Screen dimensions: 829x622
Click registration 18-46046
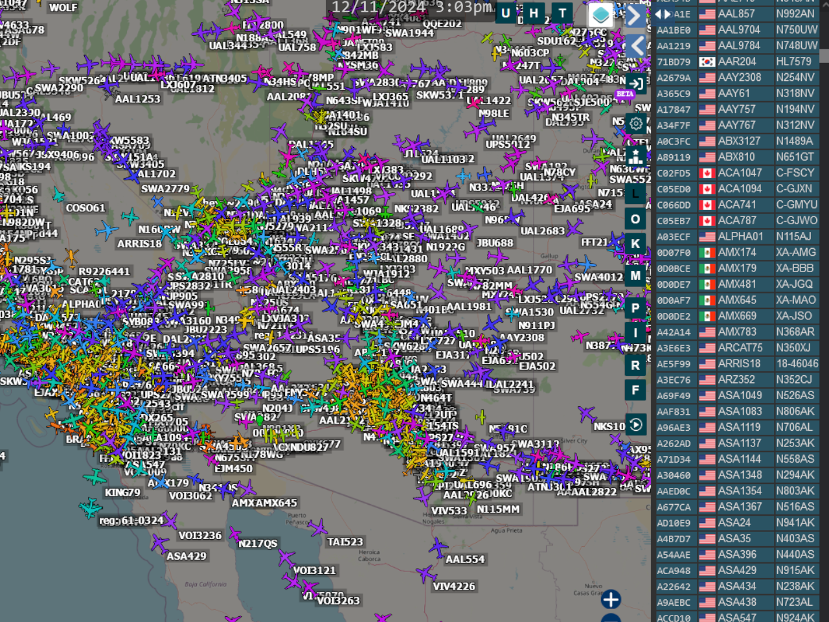pos(797,363)
